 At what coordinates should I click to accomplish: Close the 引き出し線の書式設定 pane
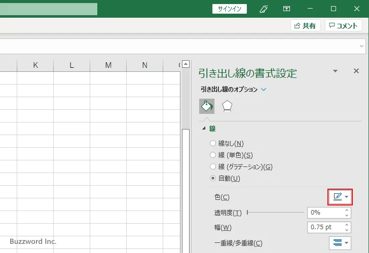[x=356, y=71]
